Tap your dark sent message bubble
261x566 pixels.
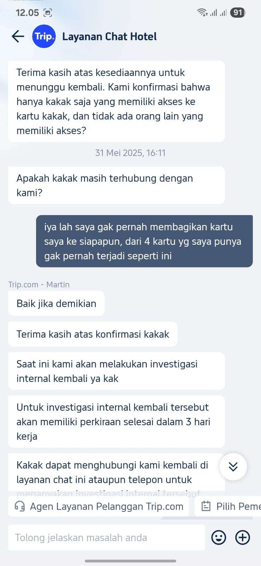pyautogui.click(x=144, y=241)
